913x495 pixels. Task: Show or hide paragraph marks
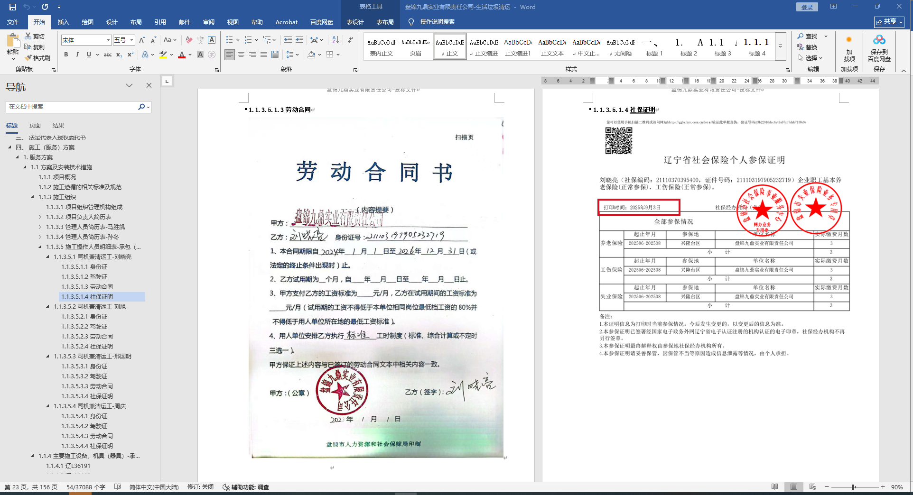click(x=350, y=40)
